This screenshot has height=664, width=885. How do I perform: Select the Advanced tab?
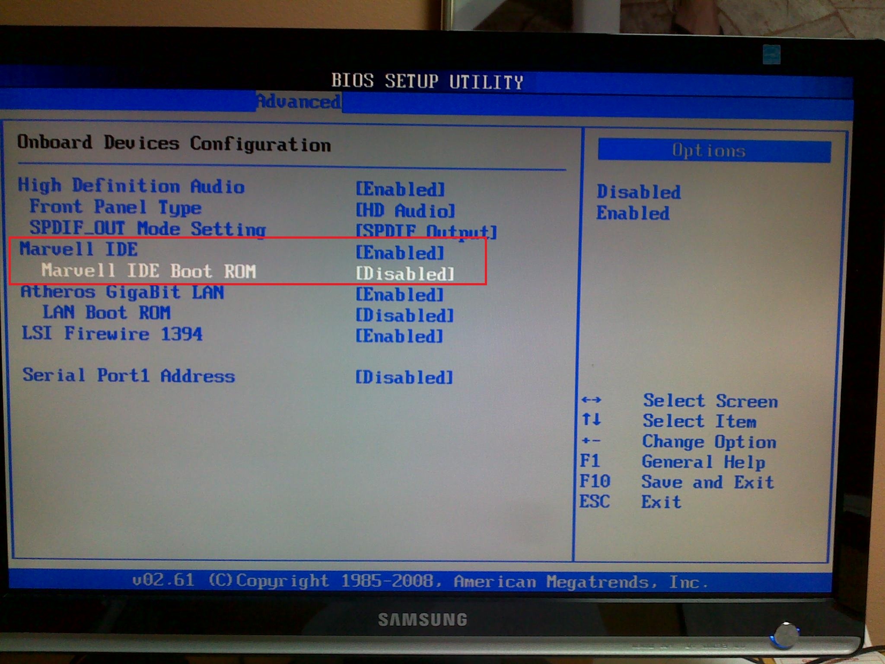tap(299, 102)
